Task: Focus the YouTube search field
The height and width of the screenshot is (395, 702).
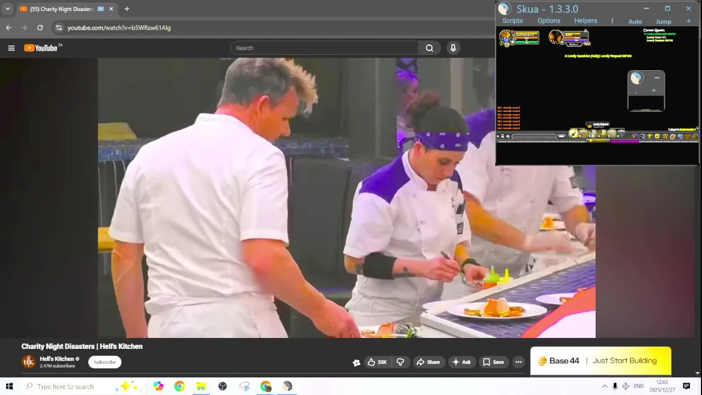Action: [x=324, y=48]
